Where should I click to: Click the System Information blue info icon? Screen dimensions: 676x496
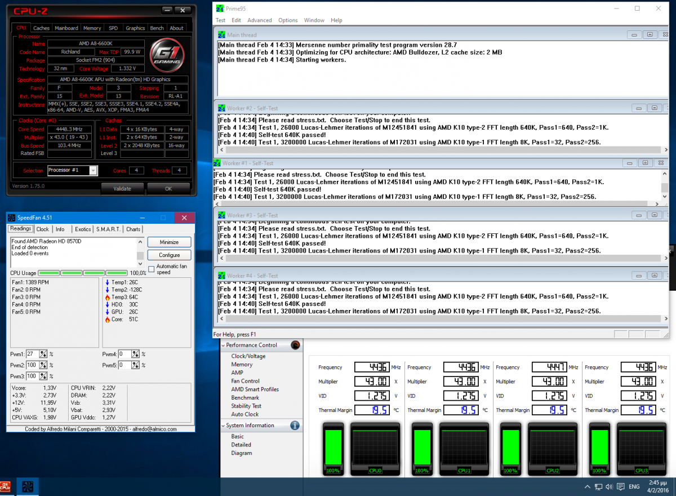tap(295, 426)
